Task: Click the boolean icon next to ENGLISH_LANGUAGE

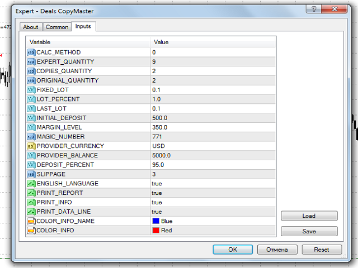Action: pyautogui.click(x=31, y=183)
